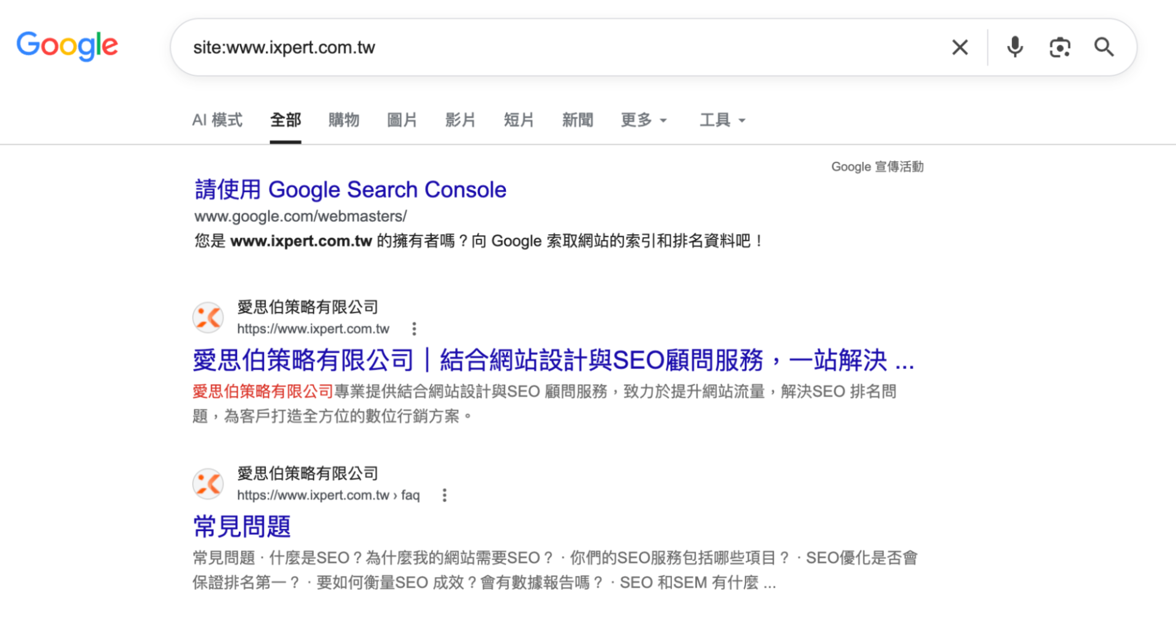Open the Google logo homepage link

coord(67,45)
